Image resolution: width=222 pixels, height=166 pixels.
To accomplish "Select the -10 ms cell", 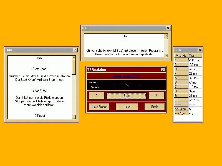I will click(195, 87).
